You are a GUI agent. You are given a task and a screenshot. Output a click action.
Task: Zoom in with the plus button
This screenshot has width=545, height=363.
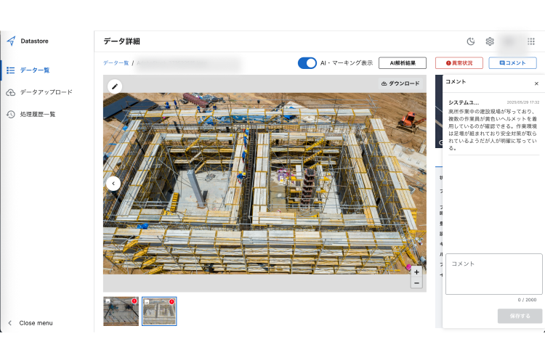click(416, 272)
